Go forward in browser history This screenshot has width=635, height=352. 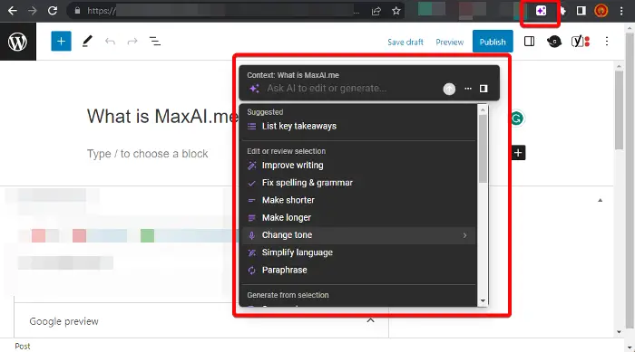[33, 11]
